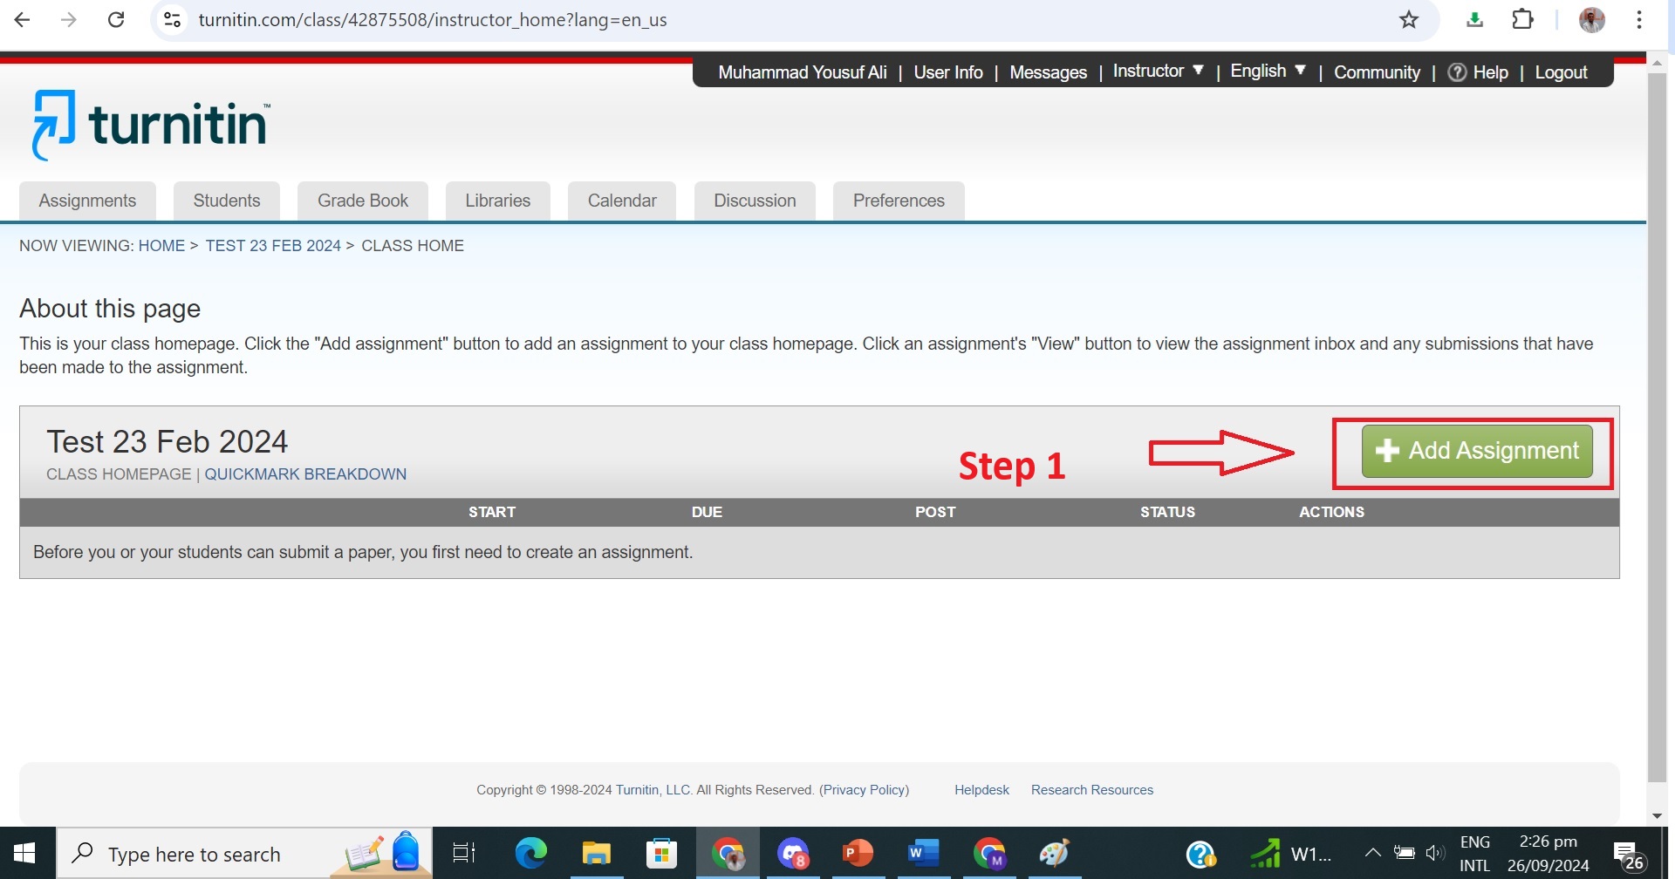Open Research Resources footer link
The image size is (1675, 879).
point(1092,790)
